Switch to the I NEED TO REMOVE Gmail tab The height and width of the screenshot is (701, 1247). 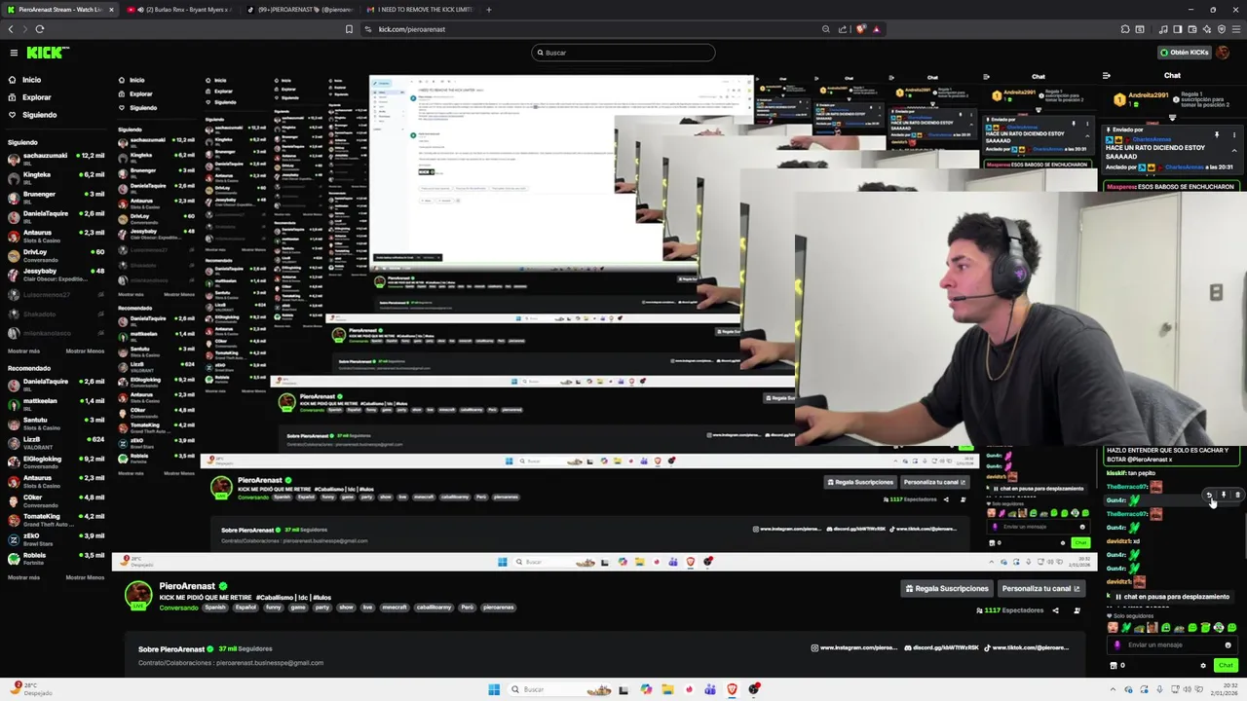point(420,10)
